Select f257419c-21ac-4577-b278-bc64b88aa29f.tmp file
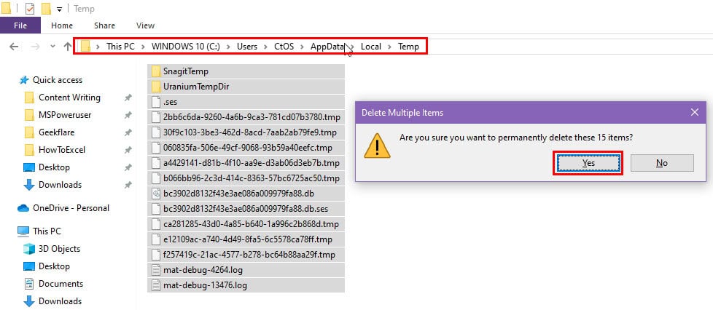This screenshot has height=310, width=713. tap(246, 255)
